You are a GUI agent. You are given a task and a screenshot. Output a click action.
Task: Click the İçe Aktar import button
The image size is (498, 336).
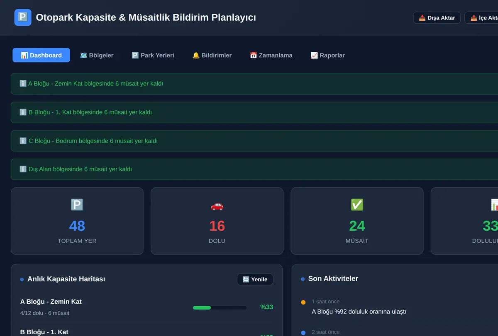point(481,18)
